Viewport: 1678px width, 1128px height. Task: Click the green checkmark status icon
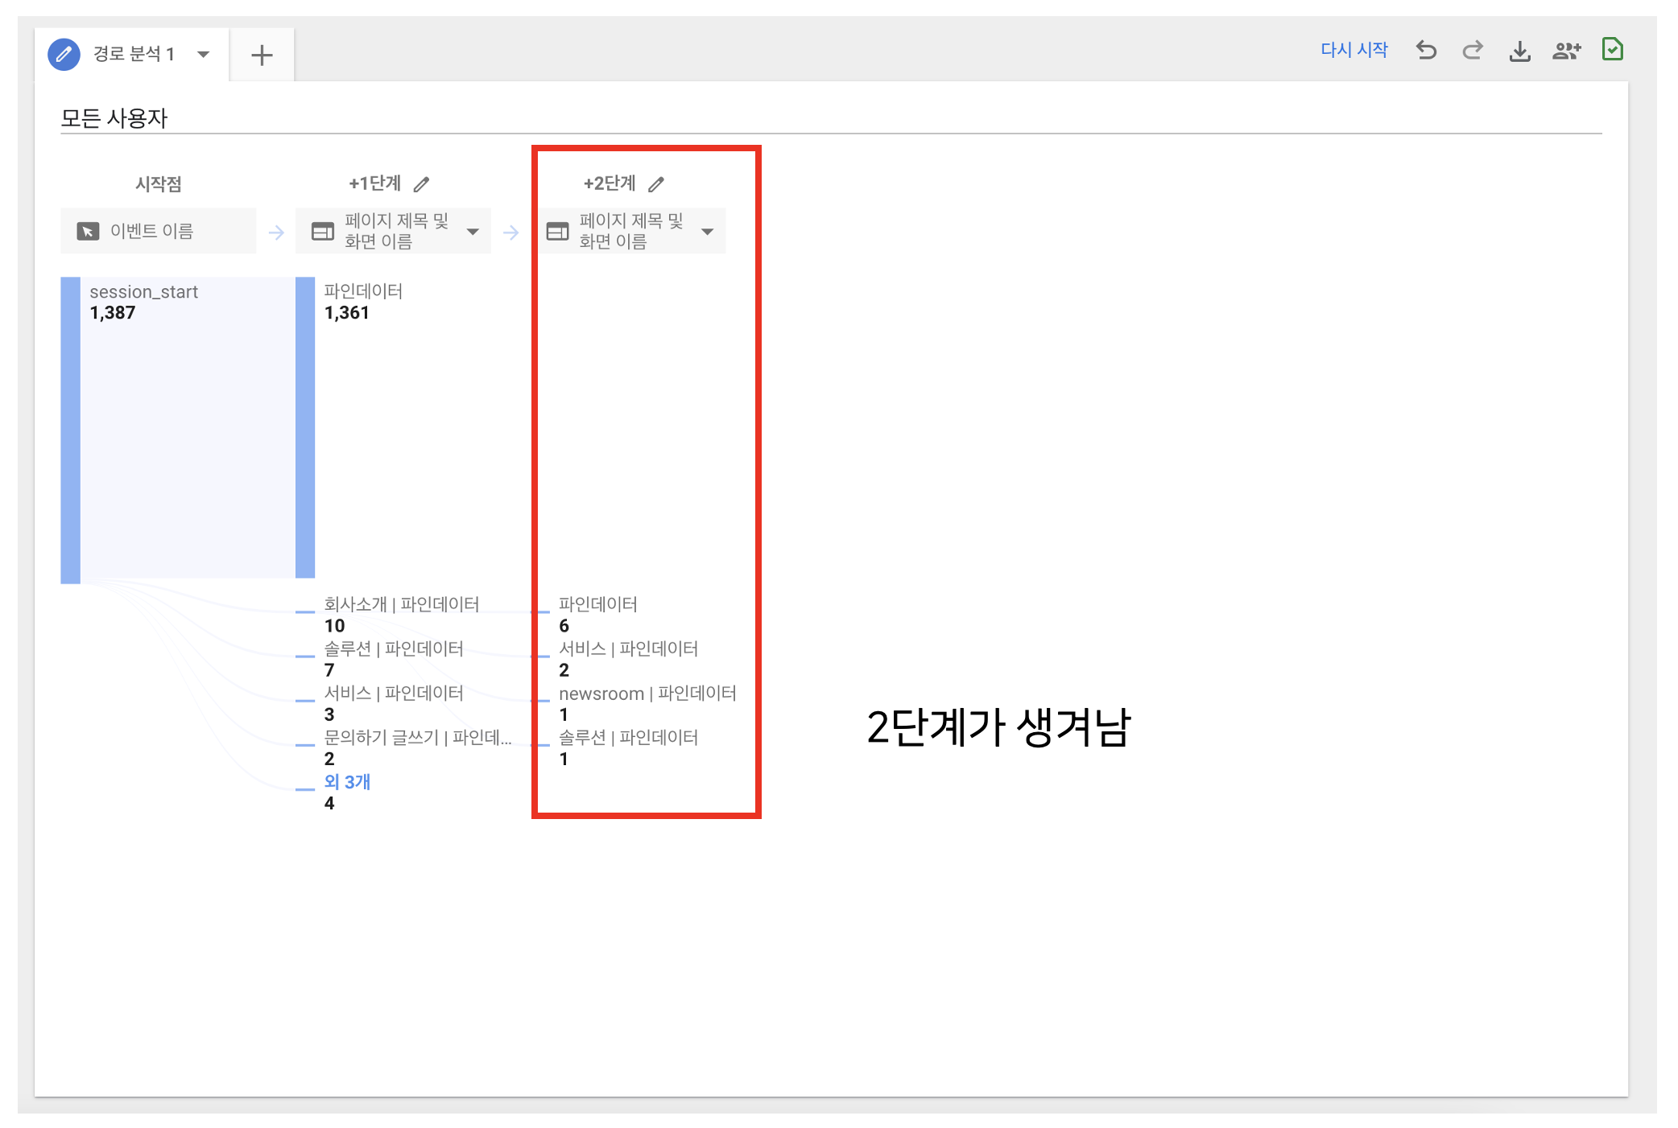[1613, 50]
